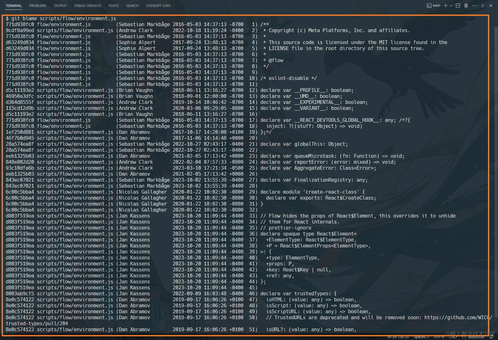The height and width of the screenshot is (340, 498).
Task: Select commit hash 46f7b0d945
Action: point(20,138)
